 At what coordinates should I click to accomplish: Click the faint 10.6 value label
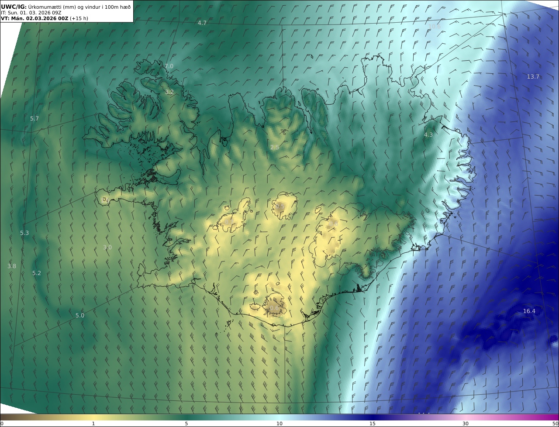click(x=435, y=27)
